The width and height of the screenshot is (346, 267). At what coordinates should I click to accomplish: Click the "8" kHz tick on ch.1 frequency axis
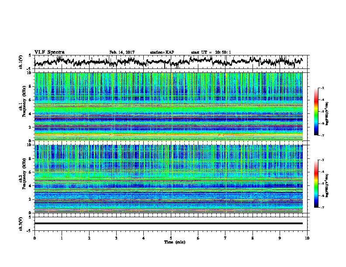click(30, 86)
